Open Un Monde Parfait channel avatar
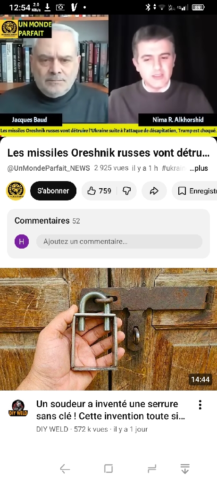 [x=16, y=191]
